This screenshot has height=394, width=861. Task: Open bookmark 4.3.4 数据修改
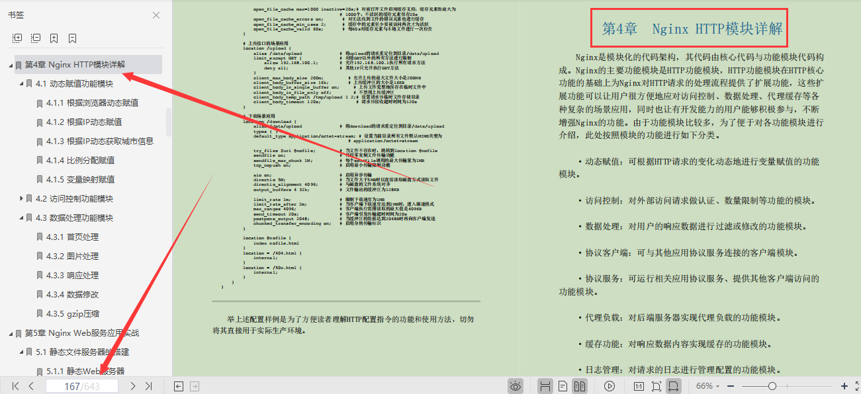point(72,294)
